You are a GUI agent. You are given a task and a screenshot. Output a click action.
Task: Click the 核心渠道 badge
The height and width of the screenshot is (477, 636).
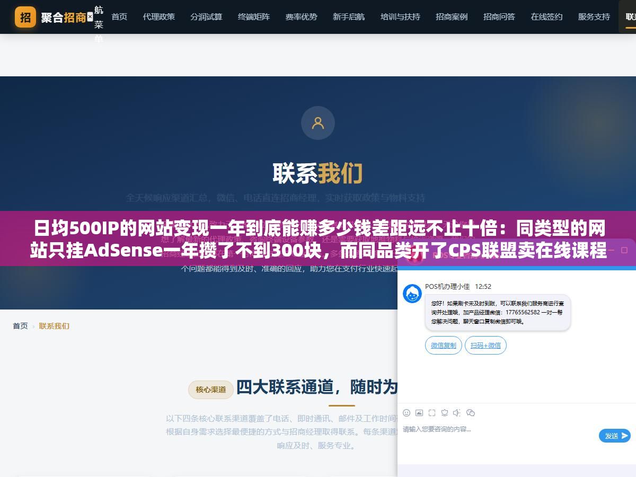point(211,390)
